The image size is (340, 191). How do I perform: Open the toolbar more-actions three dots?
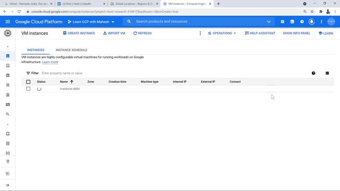[200, 33]
